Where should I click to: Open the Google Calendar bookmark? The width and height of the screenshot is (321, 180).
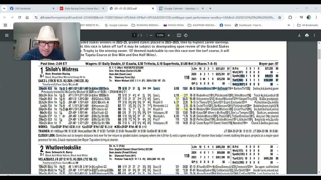(116, 25)
